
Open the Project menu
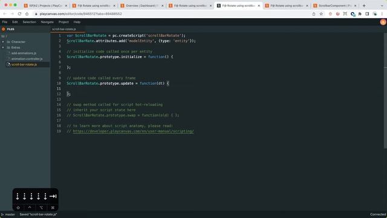tap(63, 22)
